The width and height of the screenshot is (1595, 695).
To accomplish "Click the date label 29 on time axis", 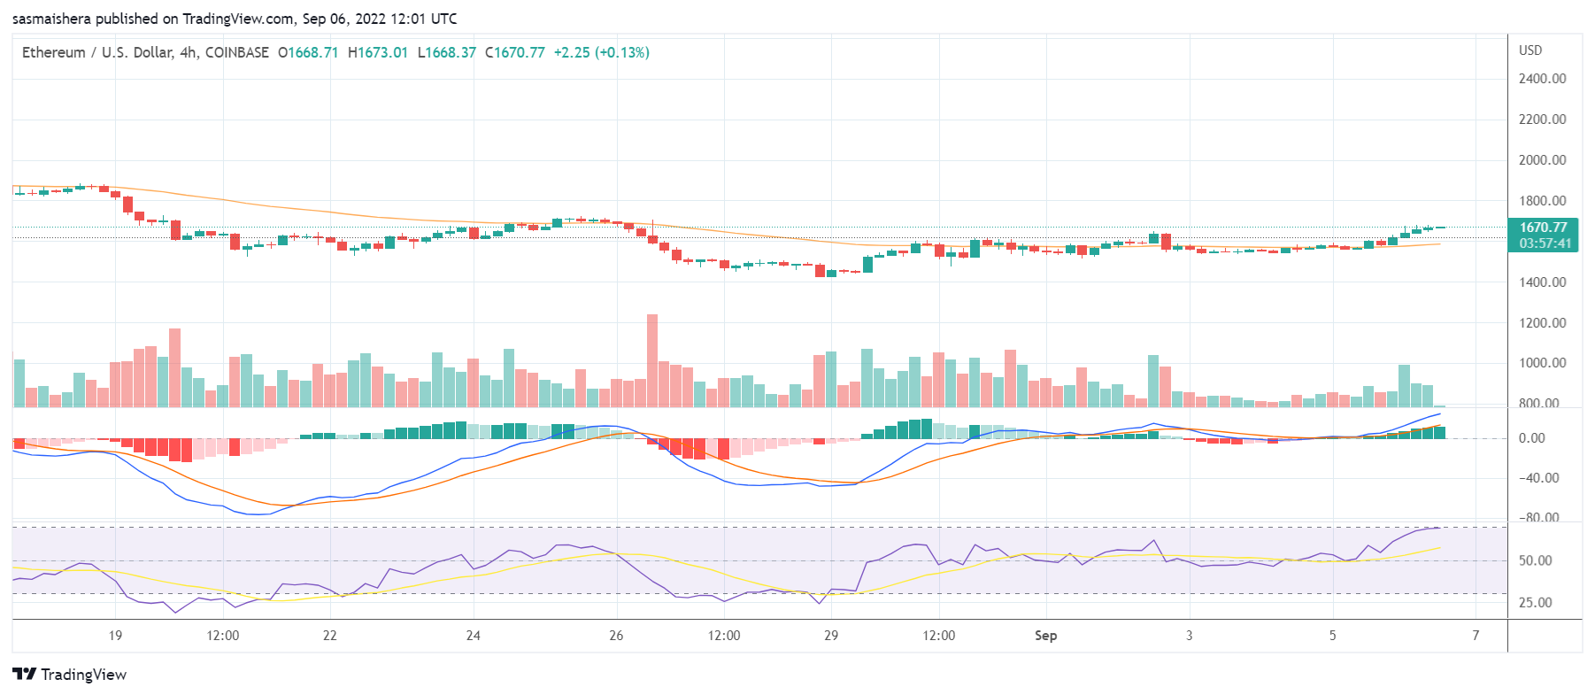I will pos(830,636).
